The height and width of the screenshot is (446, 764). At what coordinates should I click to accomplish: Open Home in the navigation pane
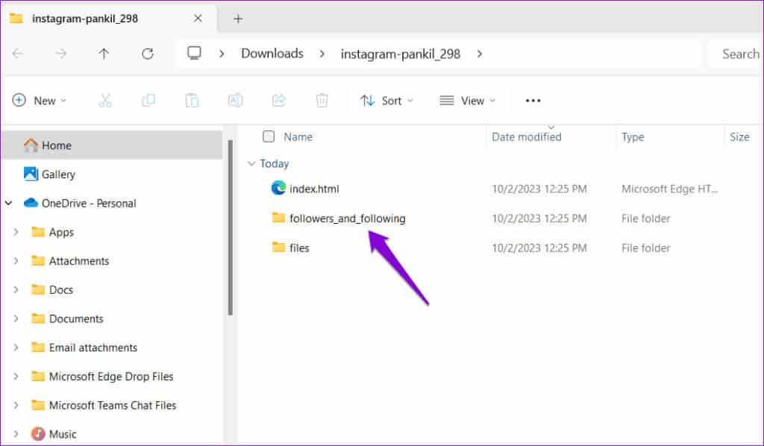tap(113, 145)
